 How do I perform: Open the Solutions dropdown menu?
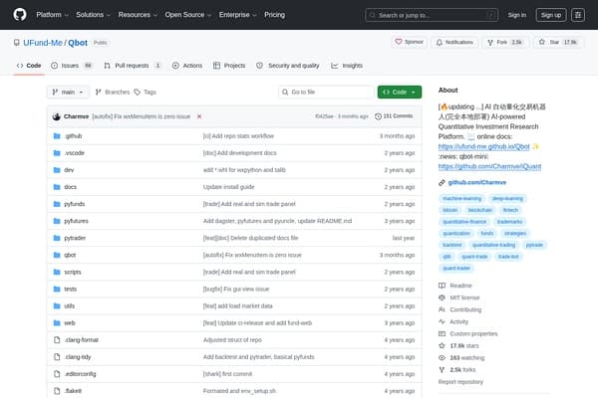[93, 15]
